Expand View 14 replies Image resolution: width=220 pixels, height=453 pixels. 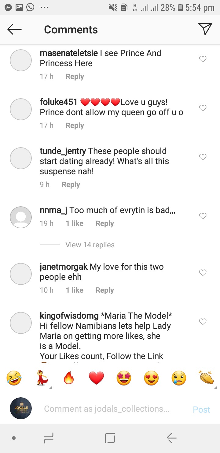point(90,245)
